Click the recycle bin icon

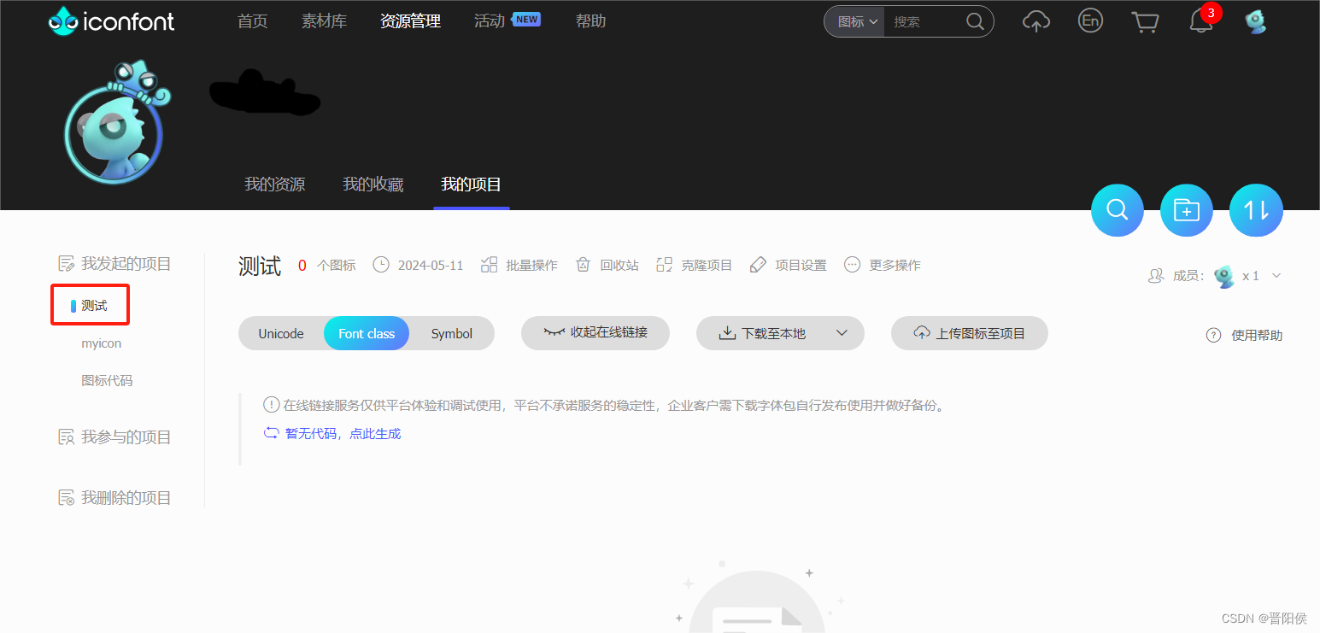click(583, 265)
